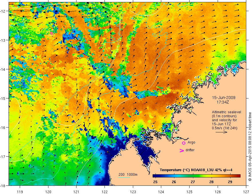
Task: Click the 'Altimetric sealevel' text
Action: 227,112
